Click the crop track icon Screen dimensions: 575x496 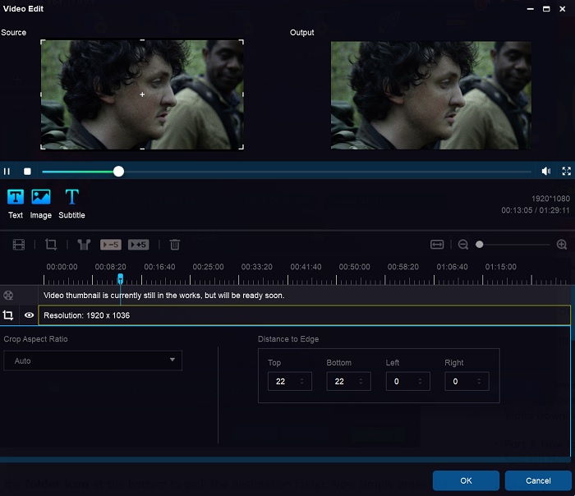8,315
